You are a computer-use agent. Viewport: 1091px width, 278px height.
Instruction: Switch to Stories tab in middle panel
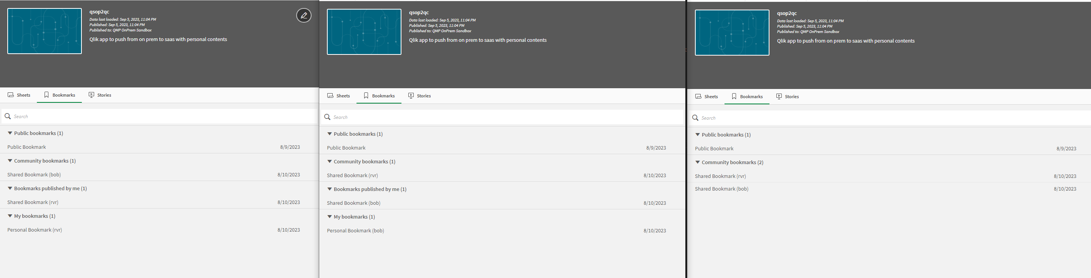tap(420, 96)
